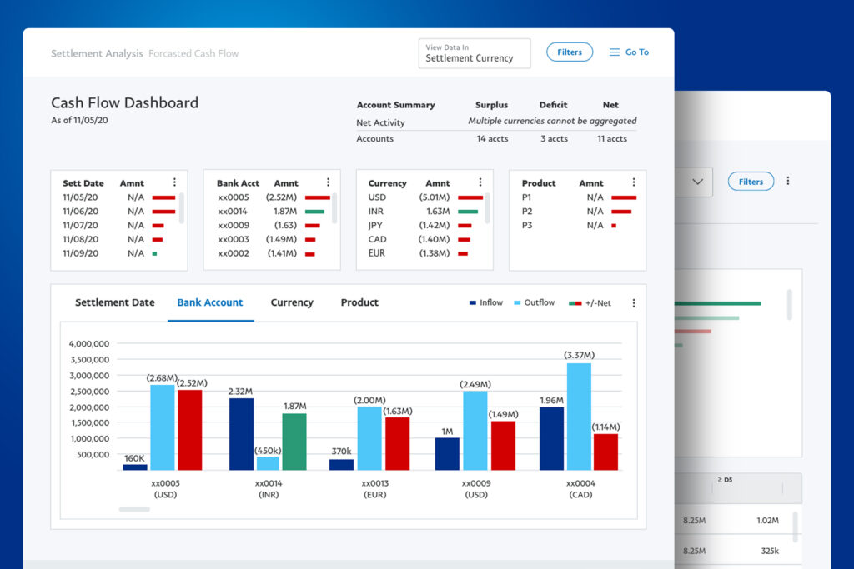
Task: Select the USD currency row
Action: 425,197
